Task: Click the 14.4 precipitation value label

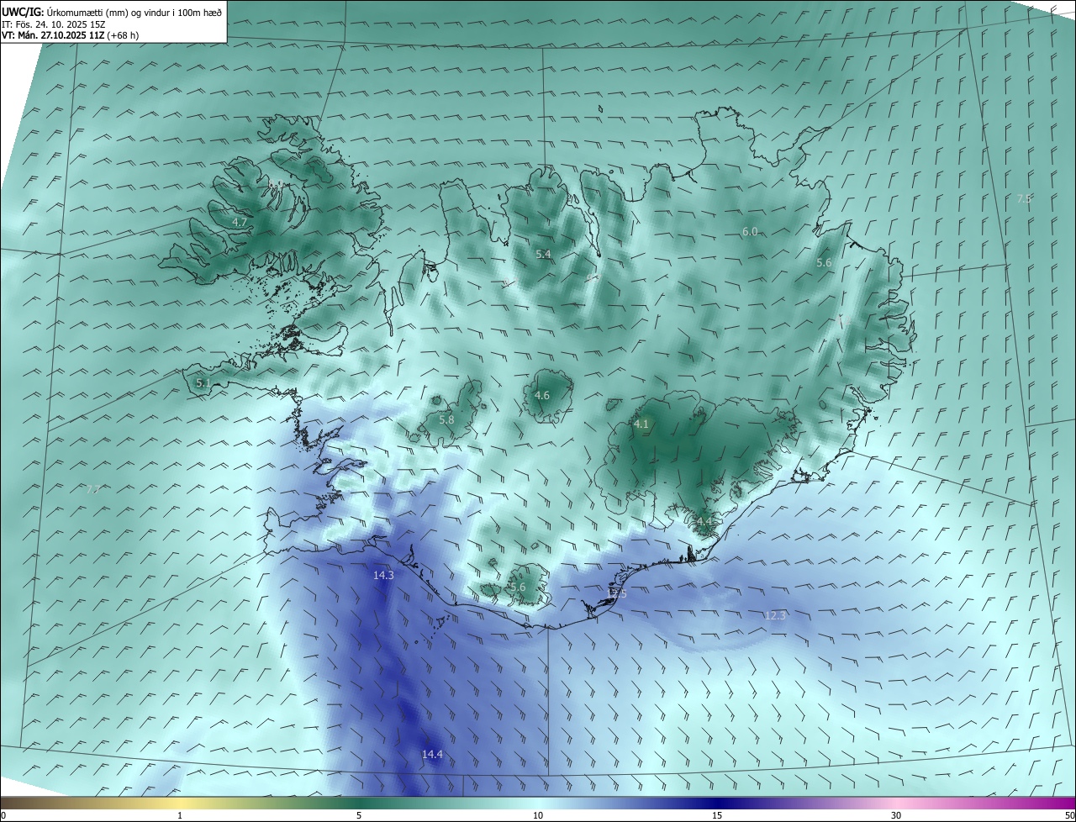Action: (432, 755)
